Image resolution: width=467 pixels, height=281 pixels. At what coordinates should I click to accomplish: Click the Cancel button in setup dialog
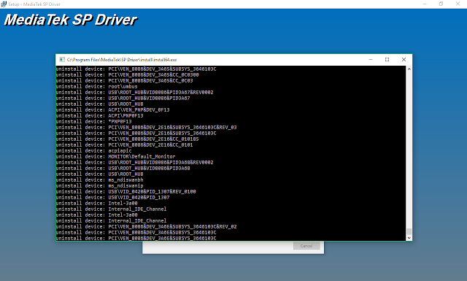[x=306, y=246]
